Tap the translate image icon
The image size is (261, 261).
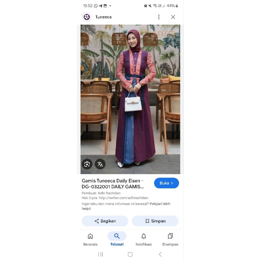click(x=100, y=164)
